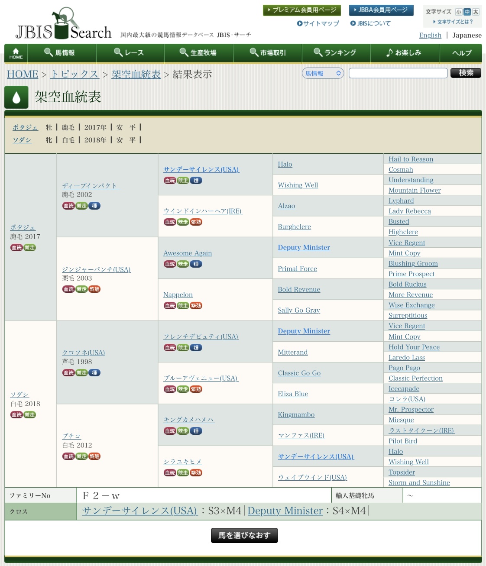Screen dimensions: 486x566
Task: Click 種 badge under キングカメハメハ
Action: point(196,431)
